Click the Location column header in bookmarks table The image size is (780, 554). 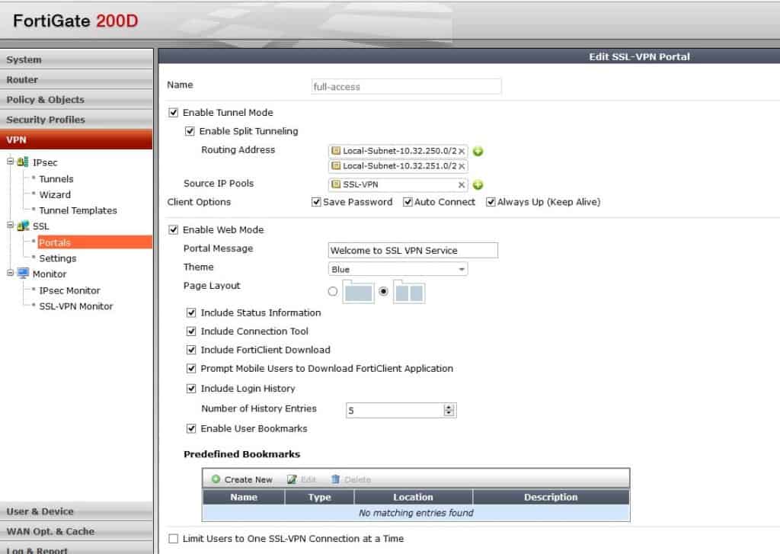point(414,497)
